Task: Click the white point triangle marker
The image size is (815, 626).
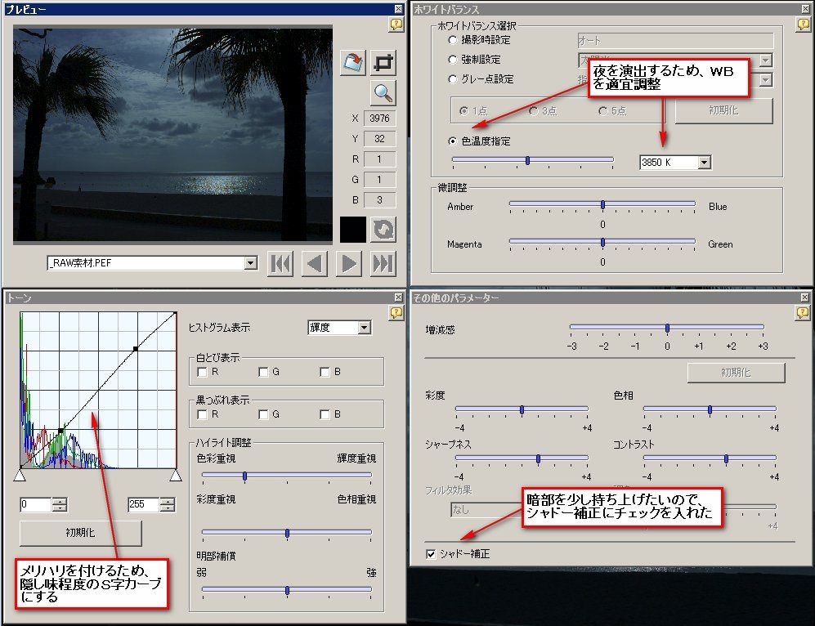Action: point(176,476)
